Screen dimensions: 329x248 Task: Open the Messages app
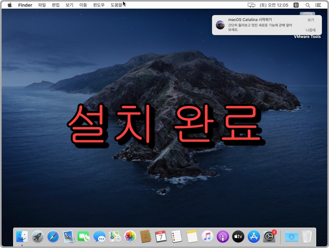tap(99, 237)
